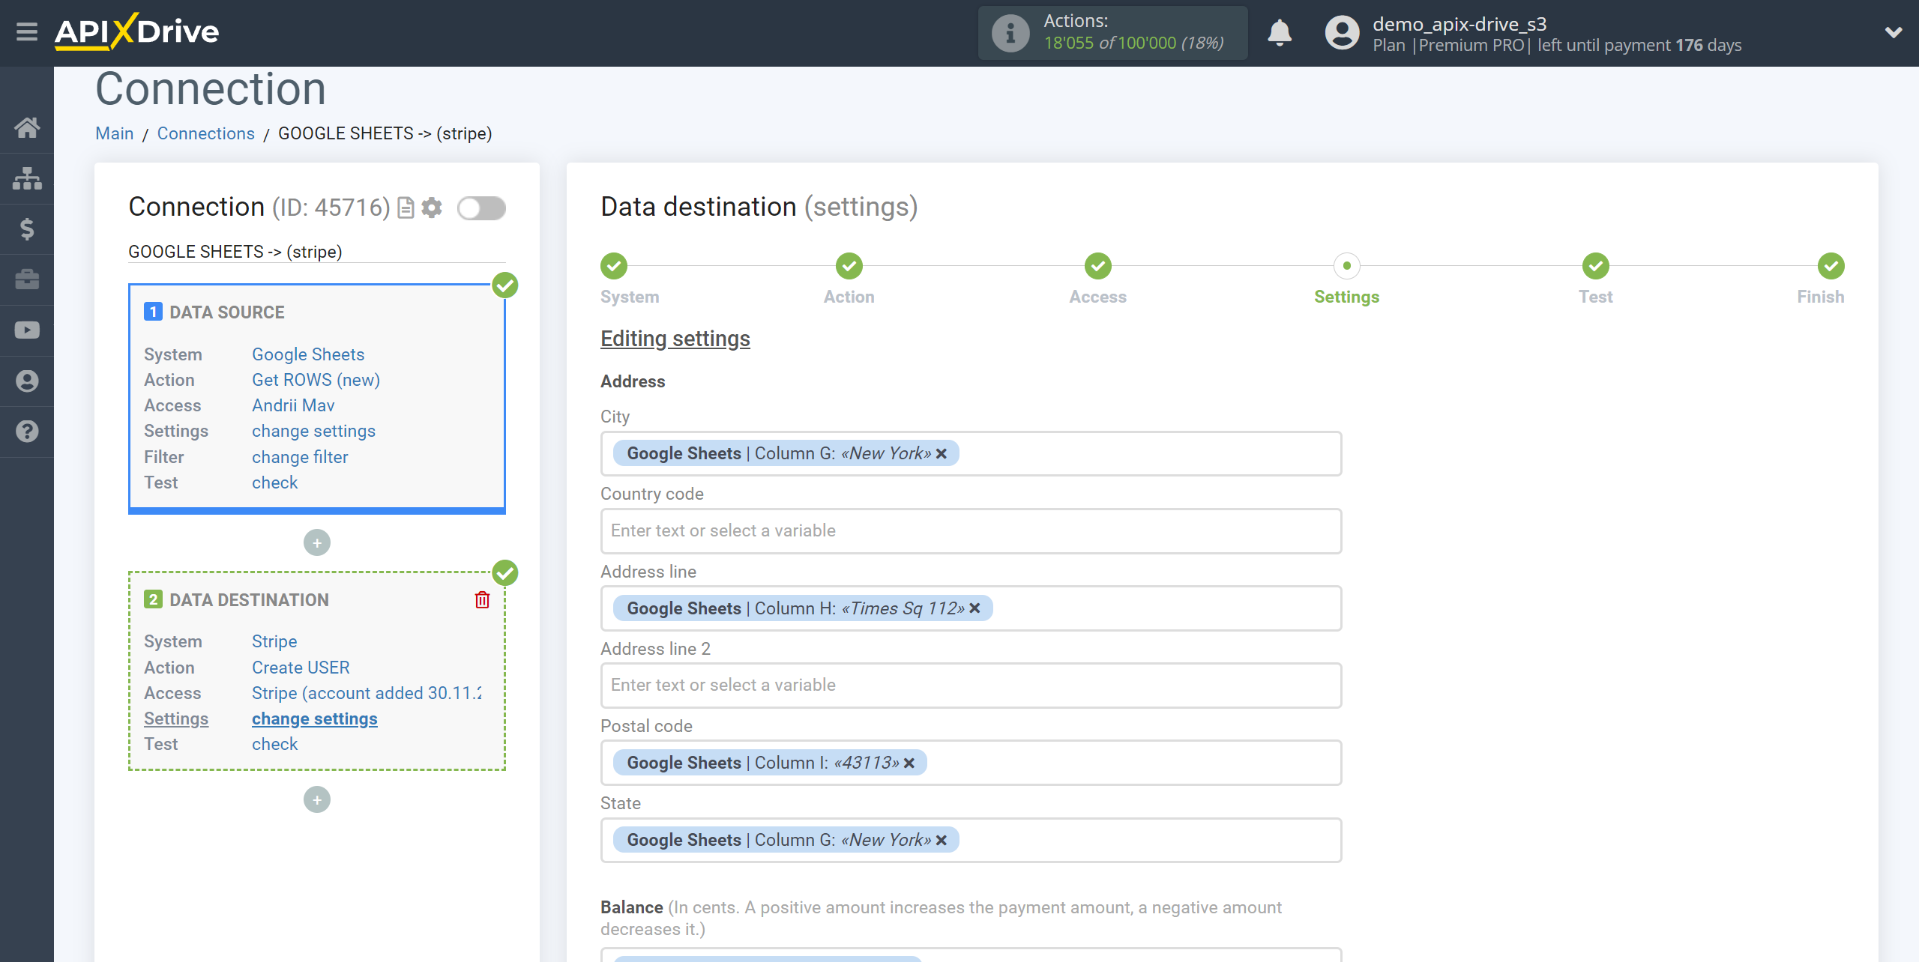Go to the Settings step
This screenshot has width=1919, height=962.
[x=1347, y=266]
